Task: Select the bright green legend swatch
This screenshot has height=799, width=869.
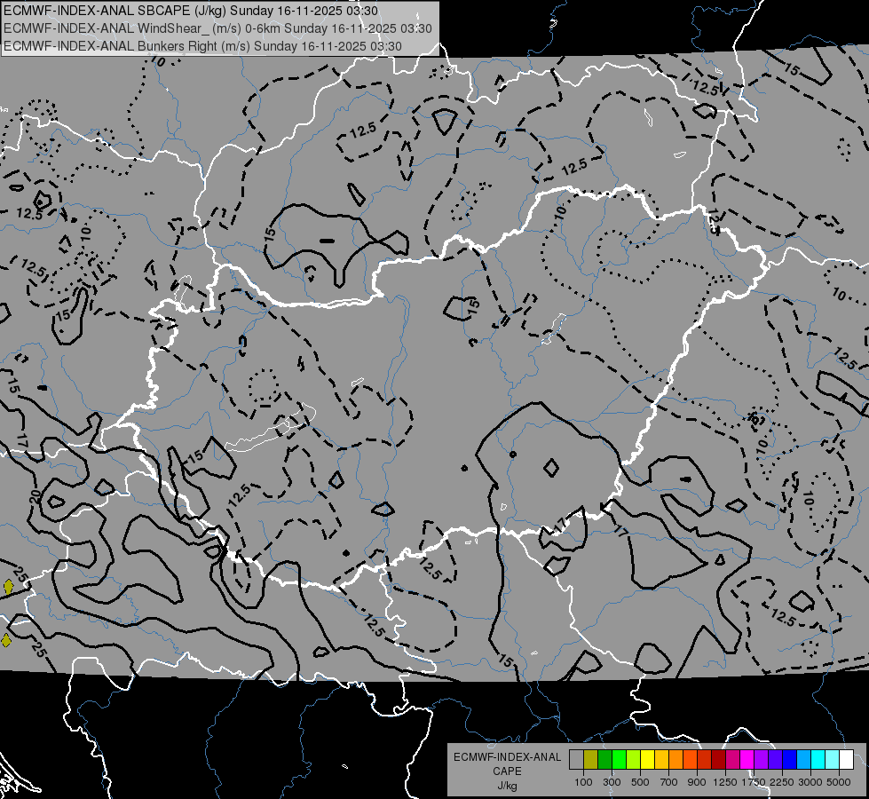Action: coord(619,760)
